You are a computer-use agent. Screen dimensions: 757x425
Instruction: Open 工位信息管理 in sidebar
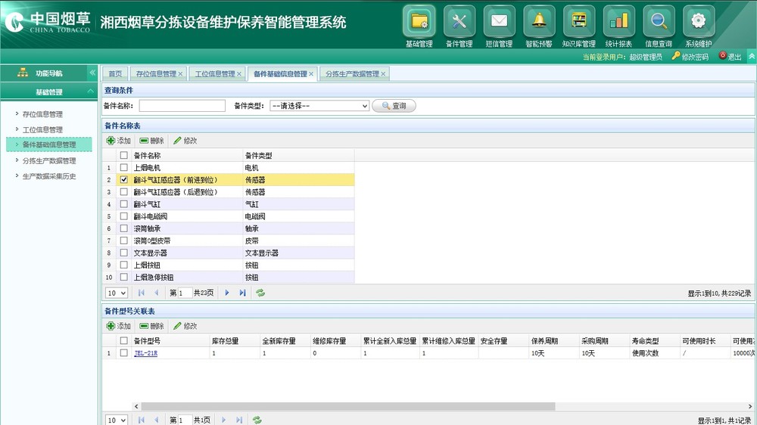(x=42, y=130)
